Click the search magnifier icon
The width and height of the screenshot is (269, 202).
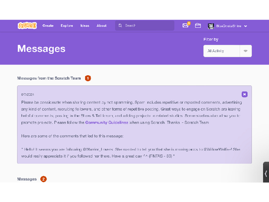[120, 25]
